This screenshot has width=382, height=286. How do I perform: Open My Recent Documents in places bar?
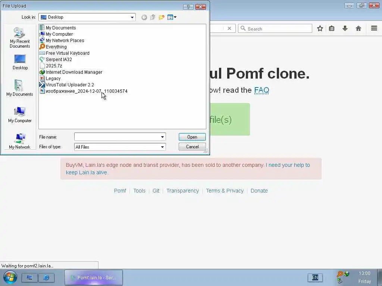[20, 38]
